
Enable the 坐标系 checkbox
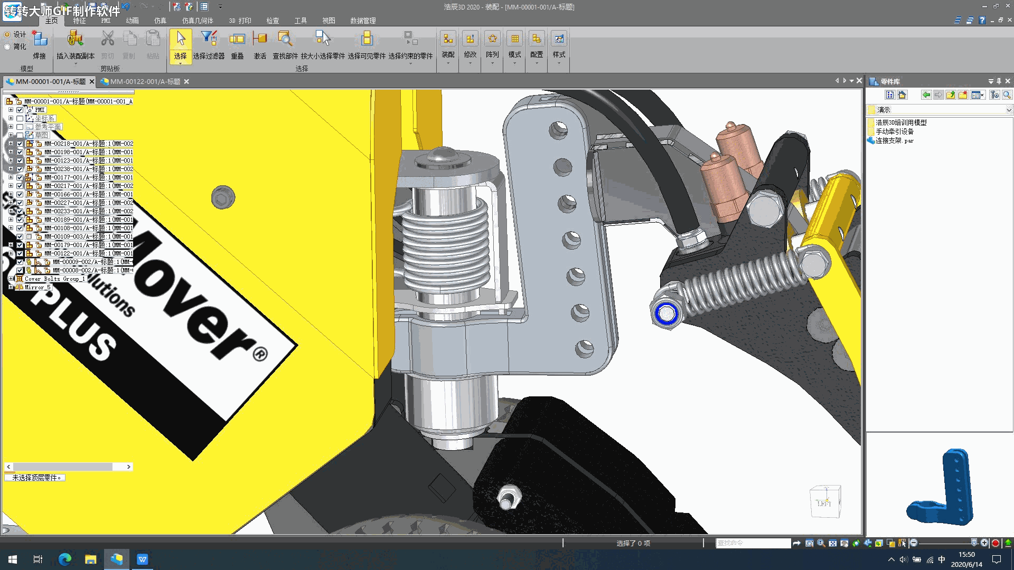(x=20, y=118)
